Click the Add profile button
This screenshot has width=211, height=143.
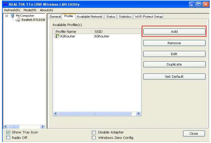pos(174,31)
